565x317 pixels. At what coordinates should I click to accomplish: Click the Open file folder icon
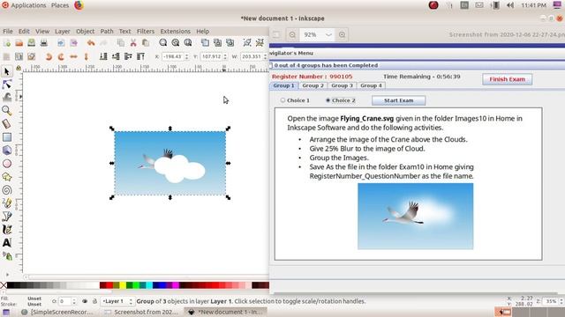click(19, 43)
